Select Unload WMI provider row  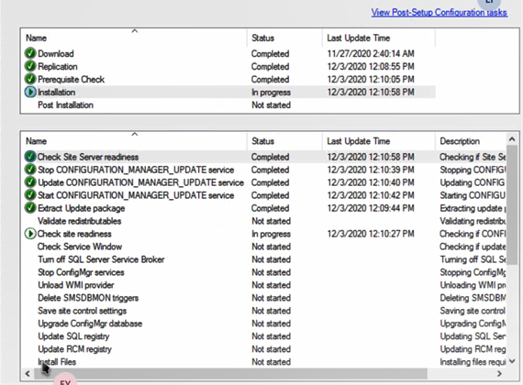[263, 285]
